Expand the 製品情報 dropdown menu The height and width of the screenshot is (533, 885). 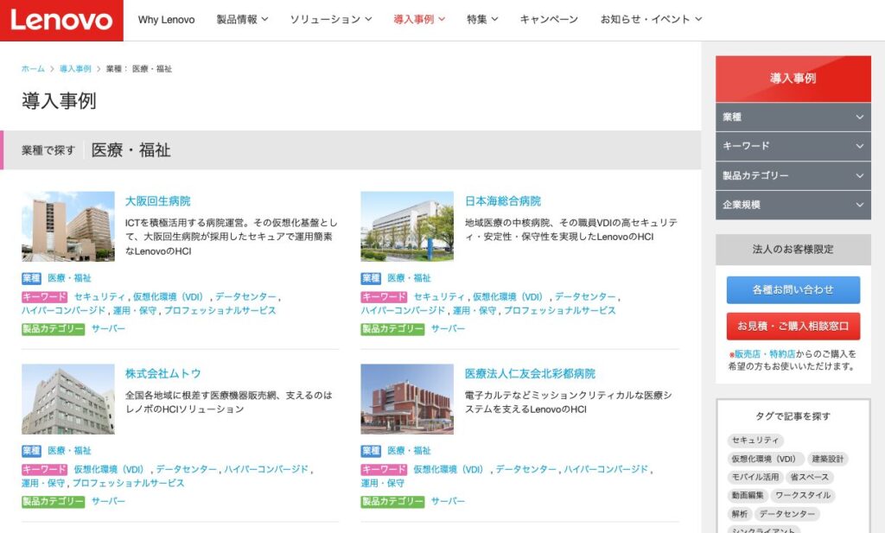point(242,20)
